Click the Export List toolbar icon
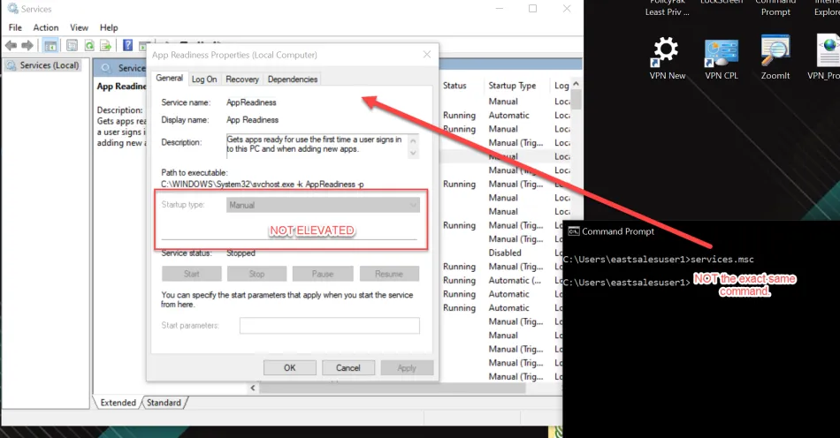The width and height of the screenshot is (840, 438). click(x=106, y=45)
